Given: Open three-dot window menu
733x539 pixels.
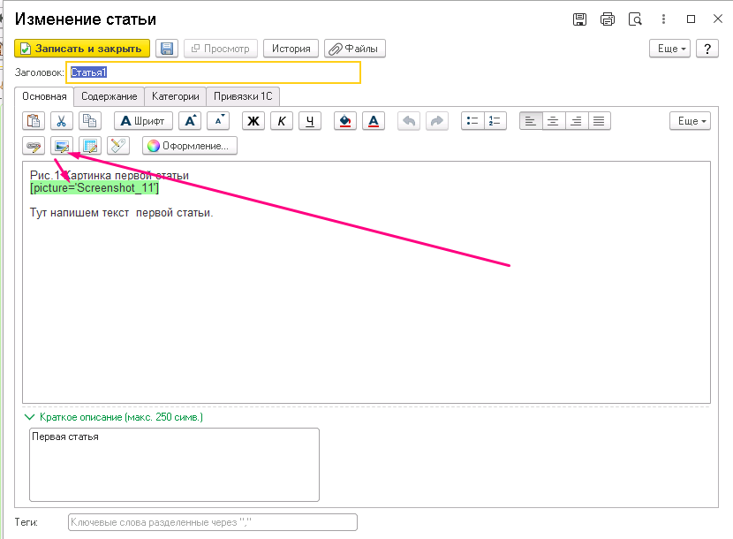Looking at the screenshot, I should (x=663, y=19).
